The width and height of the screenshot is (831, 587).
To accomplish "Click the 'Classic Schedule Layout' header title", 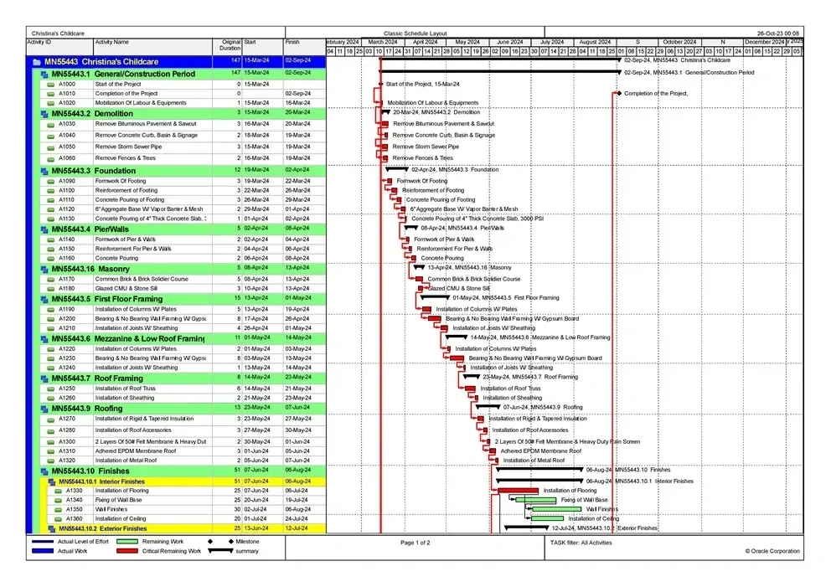I will pyautogui.click(x=415, y=33).
